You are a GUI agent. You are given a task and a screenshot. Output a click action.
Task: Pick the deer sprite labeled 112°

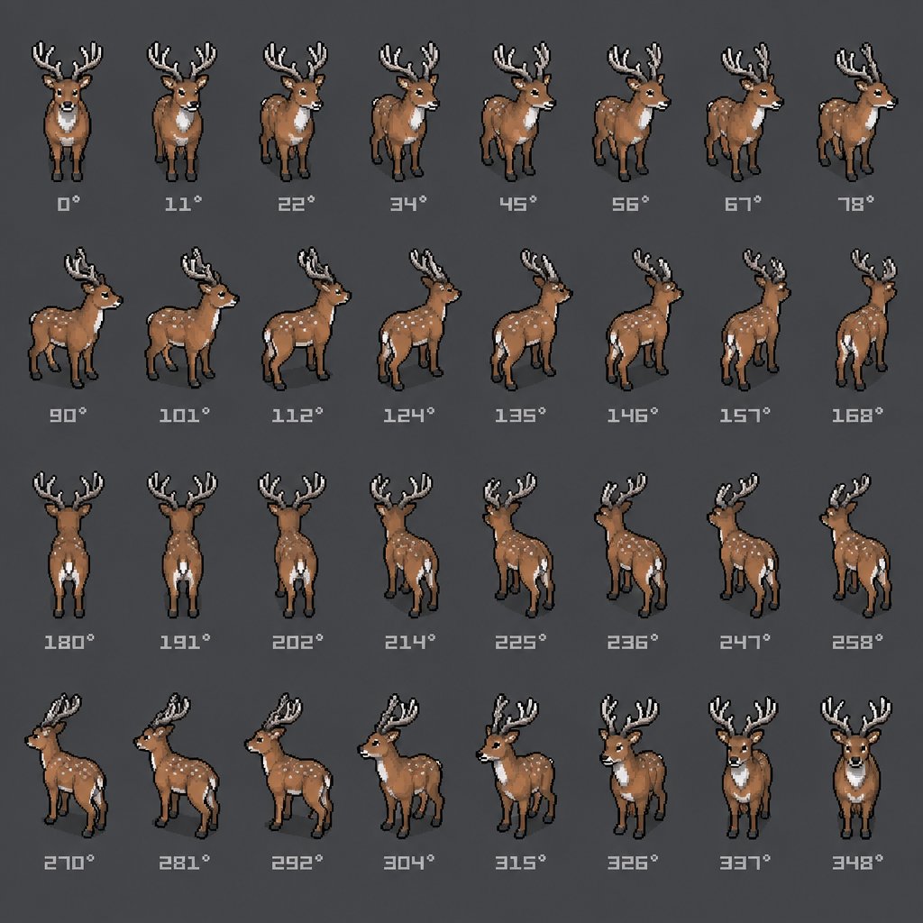[x=306, y=318]
